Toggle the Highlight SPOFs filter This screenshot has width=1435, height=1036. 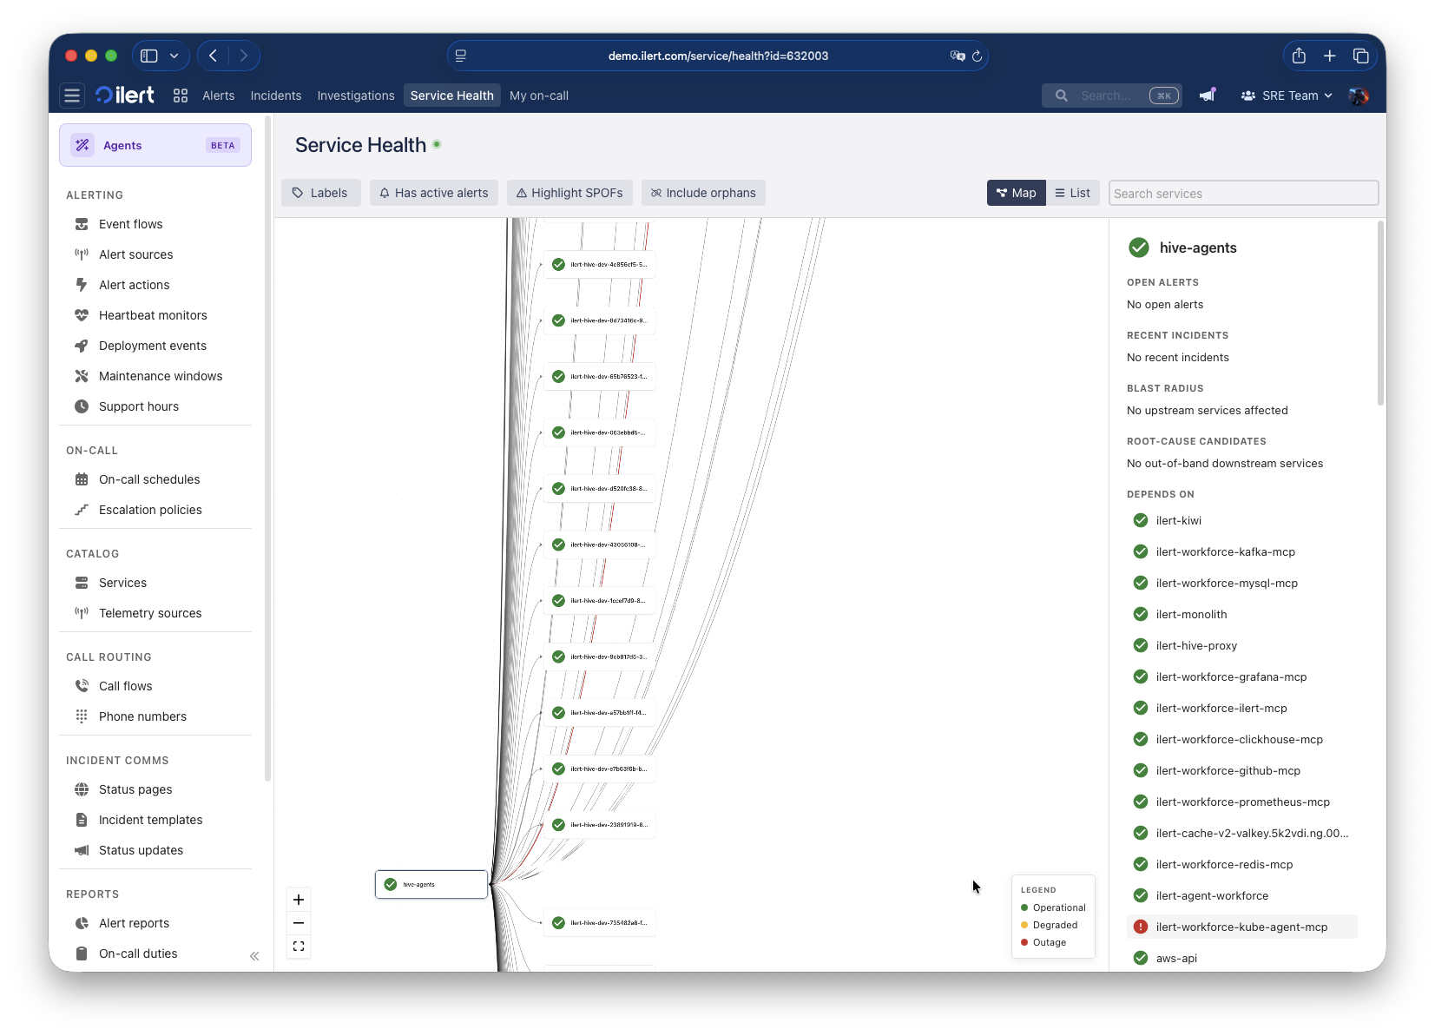[569, 193]
